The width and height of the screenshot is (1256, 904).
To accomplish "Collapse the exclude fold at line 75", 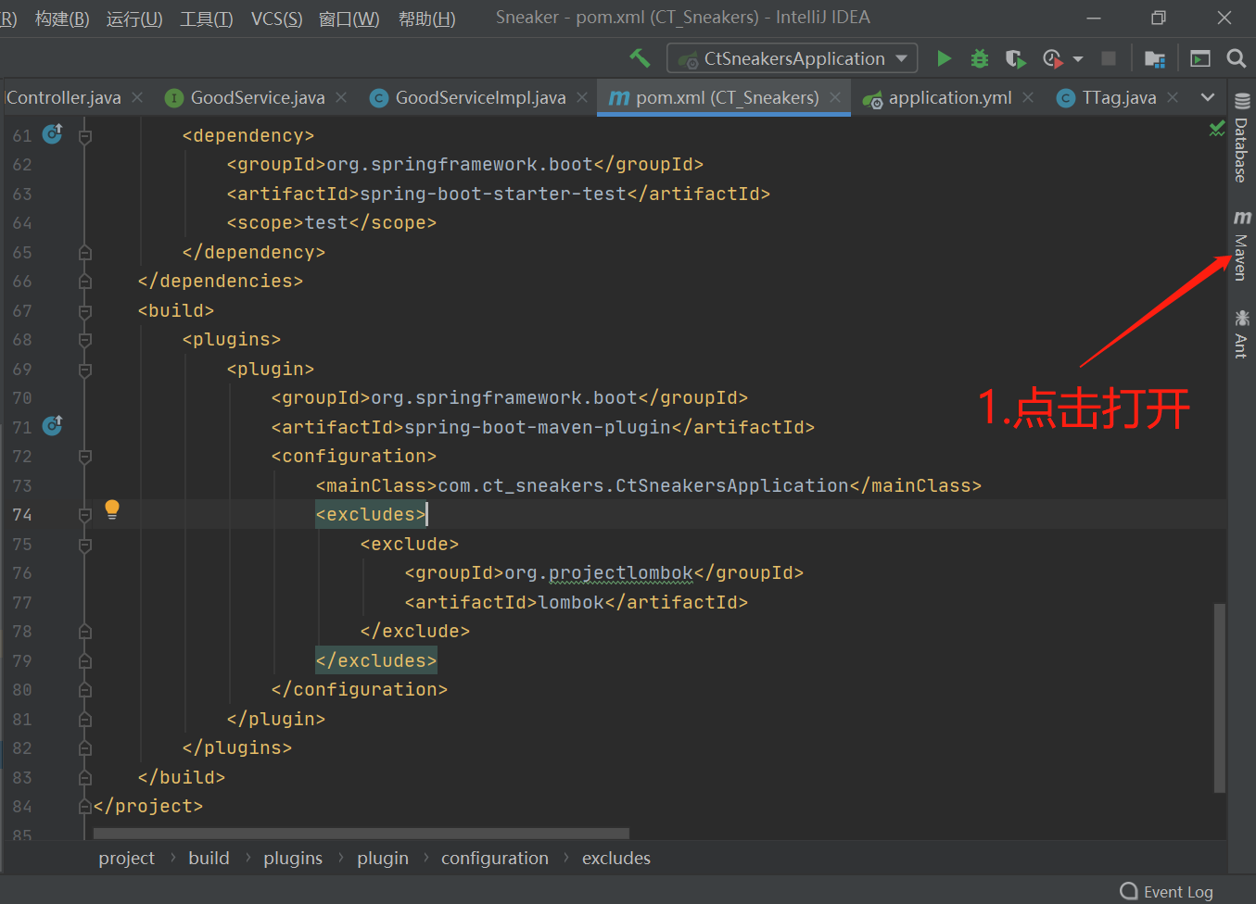I will 85,545.
